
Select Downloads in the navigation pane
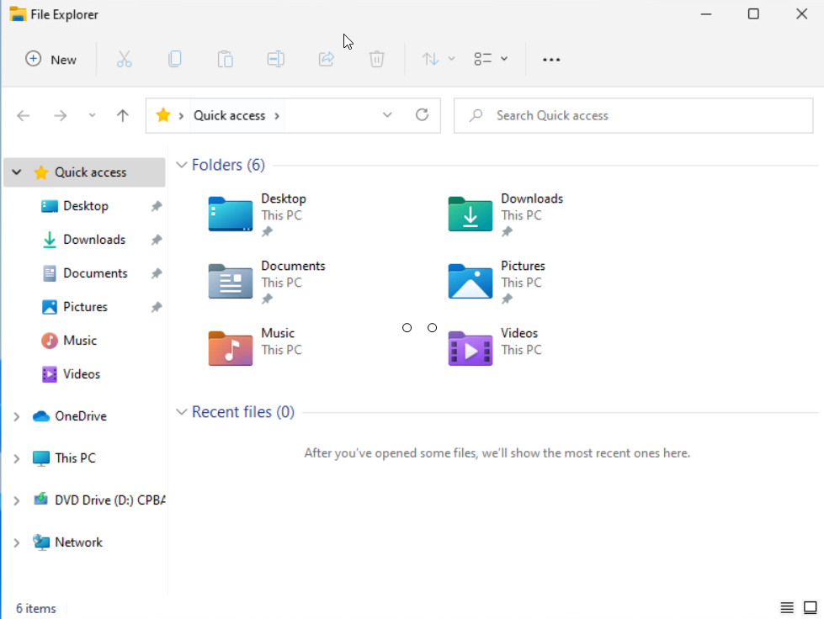(x=93, y=240)
